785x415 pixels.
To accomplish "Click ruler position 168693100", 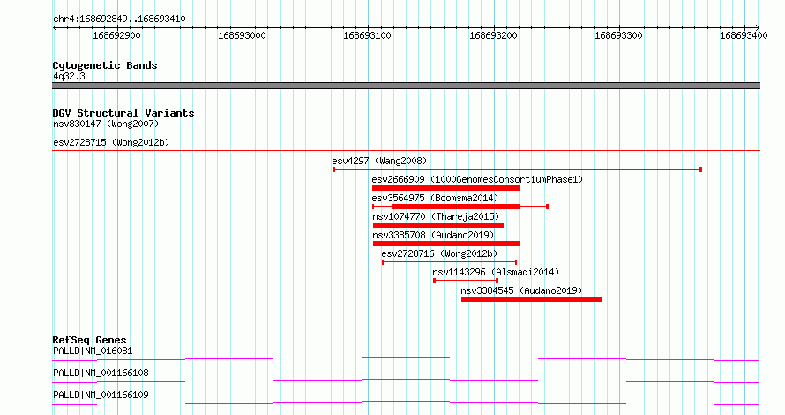I will click(367, 35).
